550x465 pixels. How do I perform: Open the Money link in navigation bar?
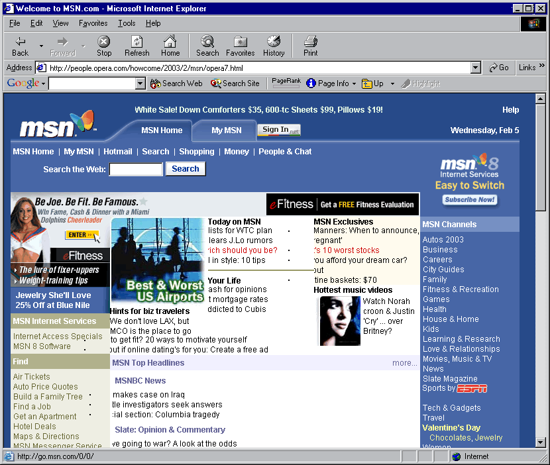237,152
